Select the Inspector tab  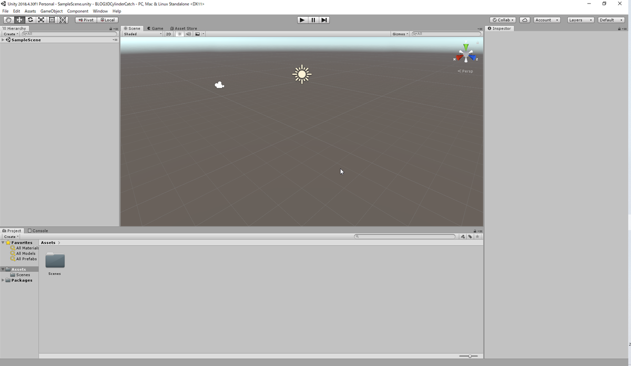pyautogui.click(x=500, y=28)
